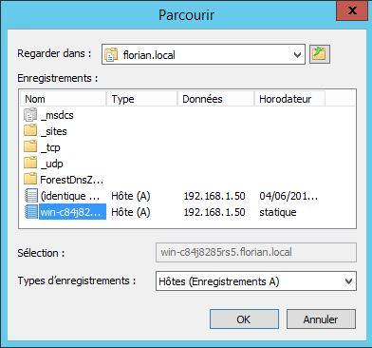Click 'Hôte (A)' type in the '(identique ...' row
The image size is (372, 348).
(131, 196)
